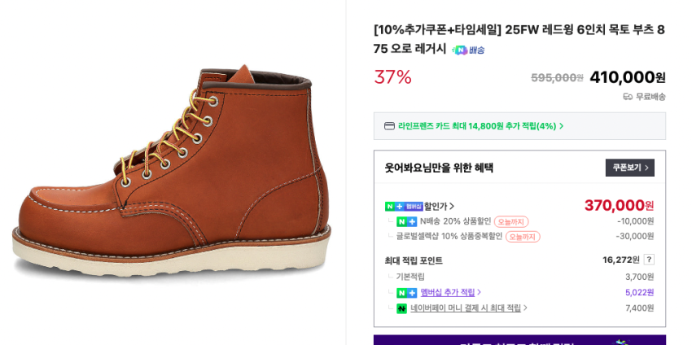This screenshot has height=345, width=692.
Task: Expand the 라인프렌즈 카드 banner chevron
Action: coord(562,126)
